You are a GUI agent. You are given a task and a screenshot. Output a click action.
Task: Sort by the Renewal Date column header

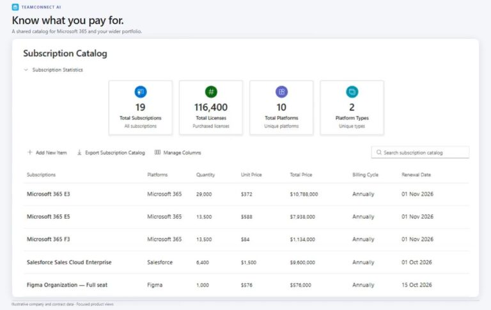416,175
